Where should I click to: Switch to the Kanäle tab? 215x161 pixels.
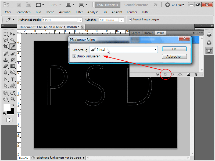tap(149, 33)
